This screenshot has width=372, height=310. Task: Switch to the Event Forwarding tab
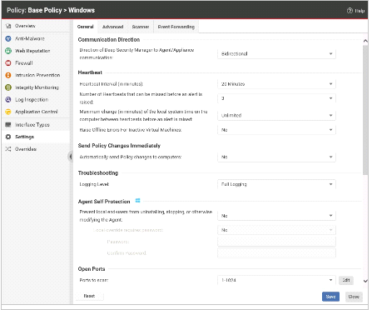[176, 27]
